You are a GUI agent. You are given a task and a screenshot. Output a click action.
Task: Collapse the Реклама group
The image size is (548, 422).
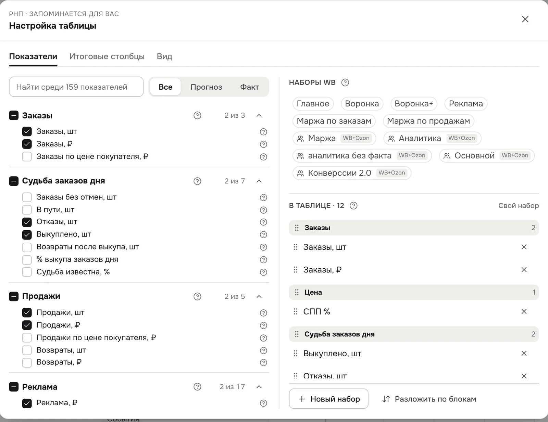pyautogui.click(x=259, y=387)
